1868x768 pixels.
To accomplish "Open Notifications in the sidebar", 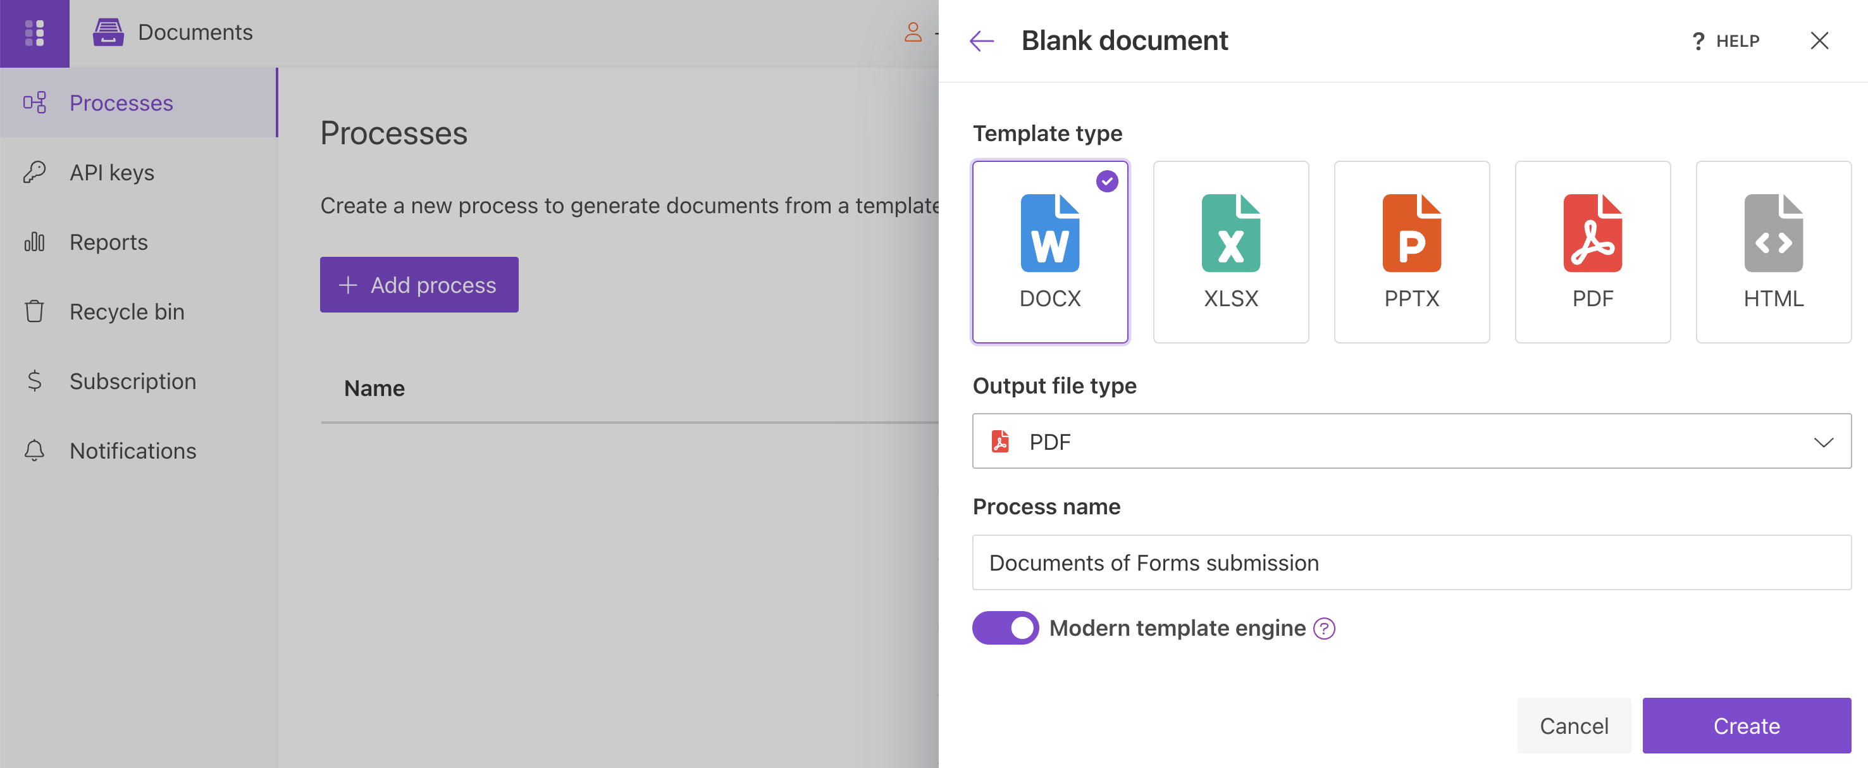I will [139, 450].
